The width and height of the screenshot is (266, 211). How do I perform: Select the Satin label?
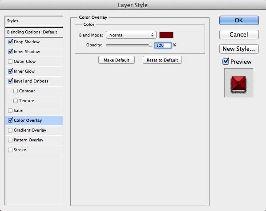click(x=19, y=111)
